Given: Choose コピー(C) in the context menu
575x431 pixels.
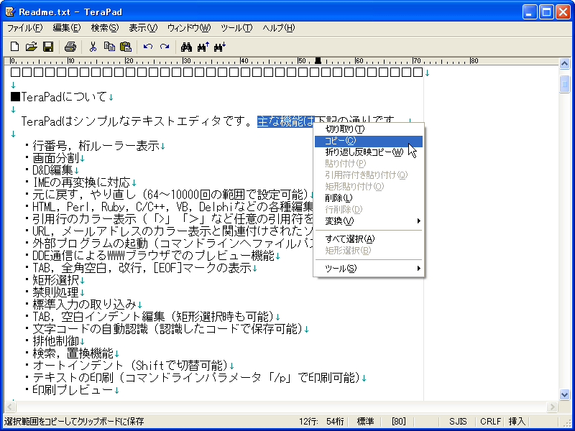Looking at the screenshot, I should click(369, 141).
